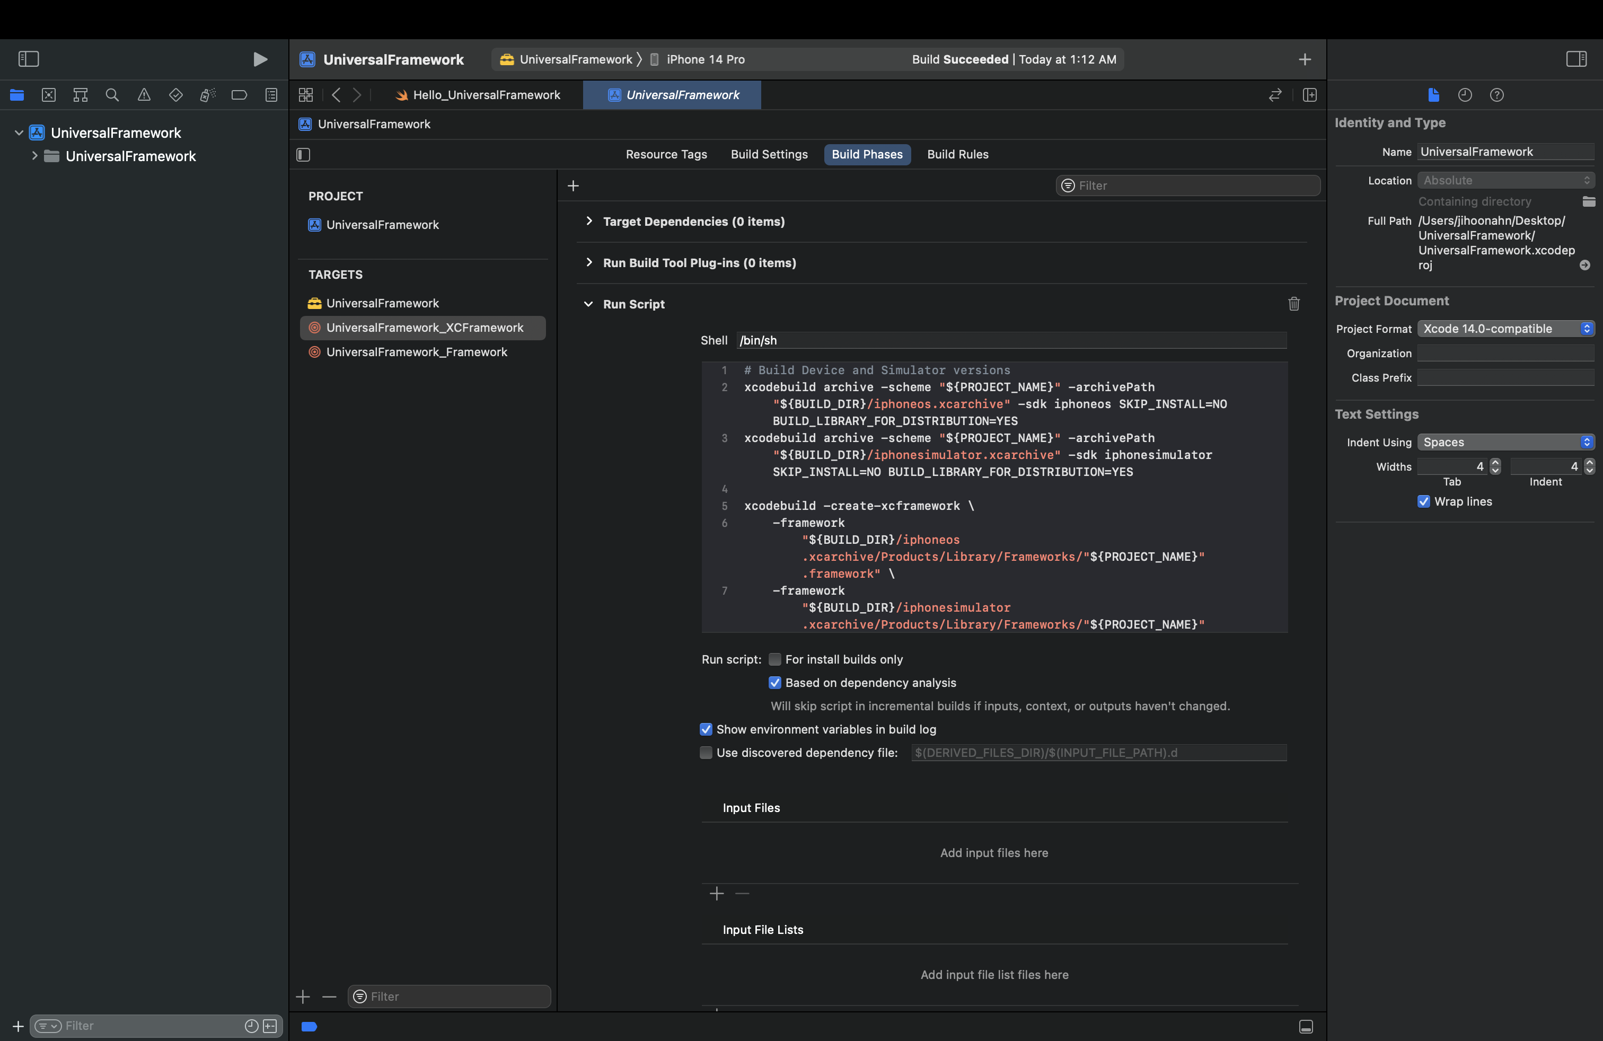Go forward in editor history
This screenshot has width=1603, height=1041.
click(357, 95)
